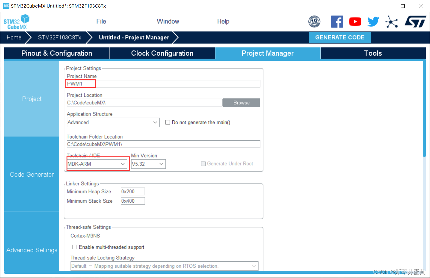This screenshot has height=278, width=430.
Task: Click the vertical scrollbar thumb
Action: point(424,108)
